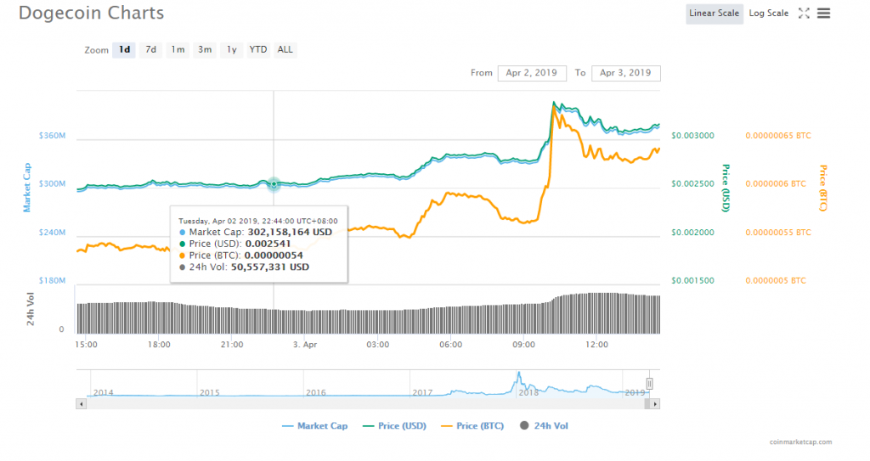Viewport: 870px width, 461px height.
Task: Click the 15:00 time axis label
Action: [86, 345]
